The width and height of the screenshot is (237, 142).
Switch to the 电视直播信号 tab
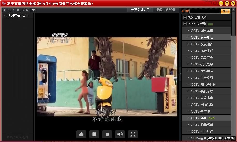tap(140, 10)
